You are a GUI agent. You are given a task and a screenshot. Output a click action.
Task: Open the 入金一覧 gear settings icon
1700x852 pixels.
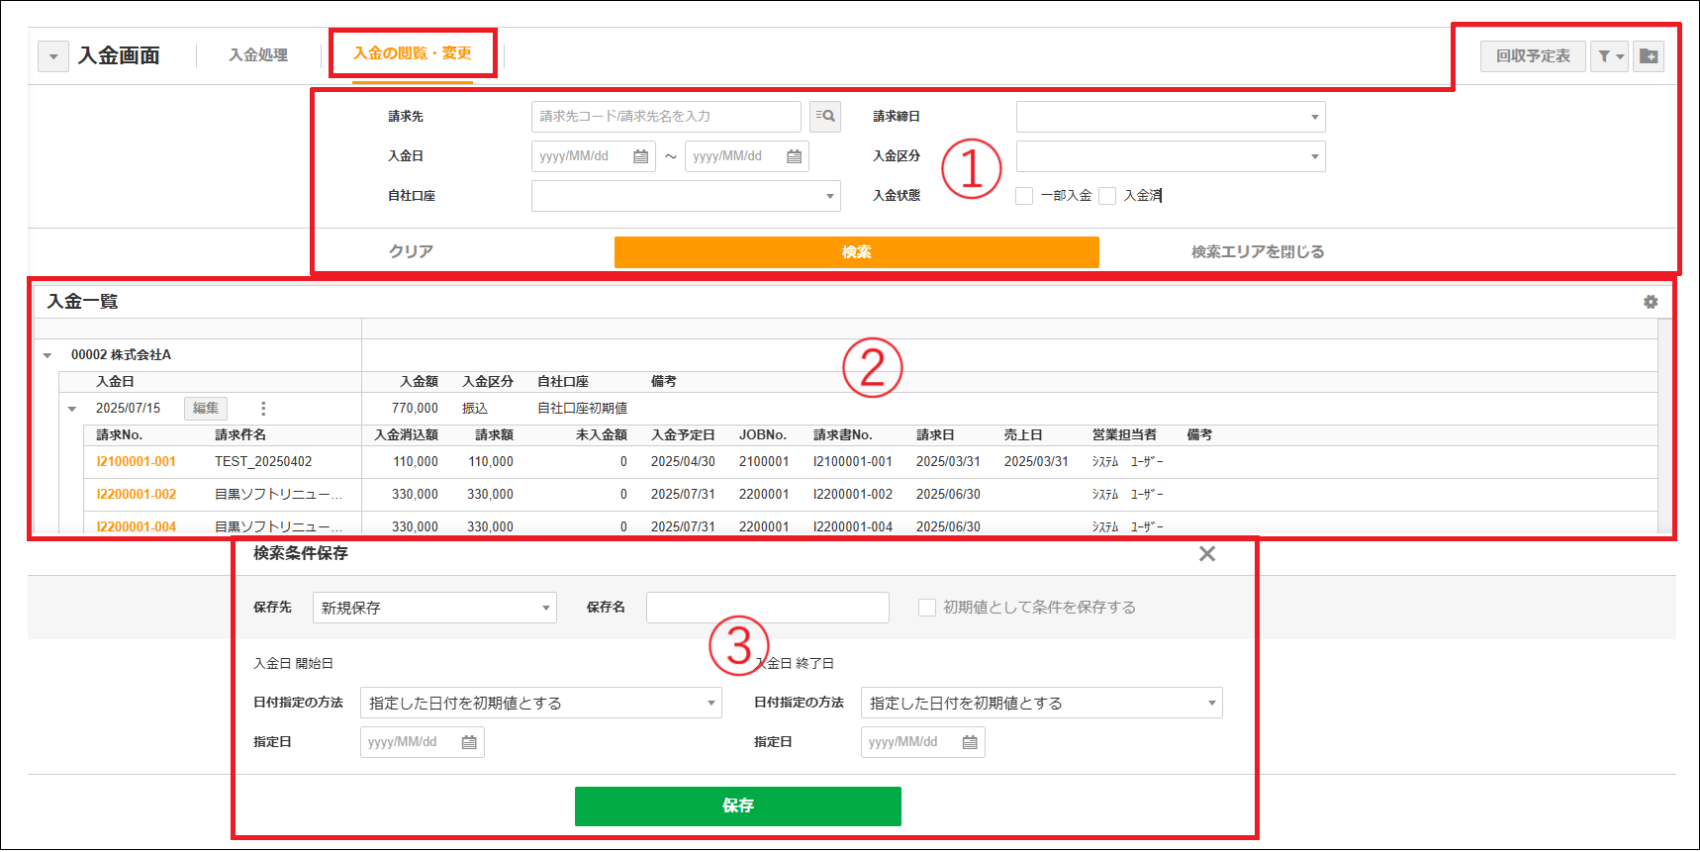(1650, 302)
